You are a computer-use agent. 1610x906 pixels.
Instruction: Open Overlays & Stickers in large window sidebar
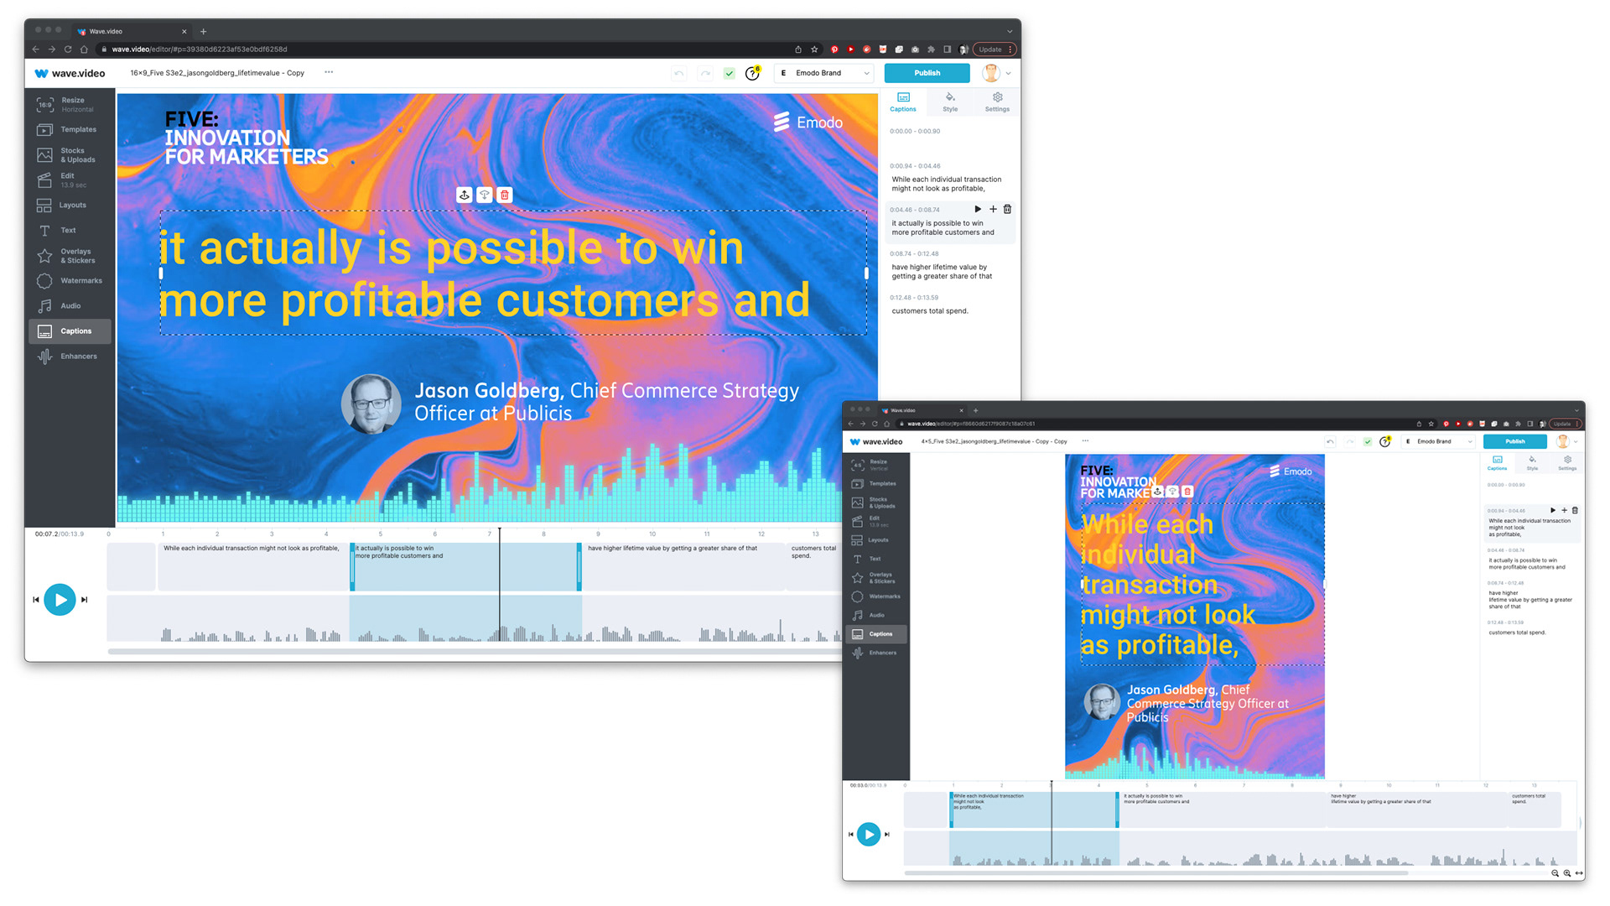70,256
